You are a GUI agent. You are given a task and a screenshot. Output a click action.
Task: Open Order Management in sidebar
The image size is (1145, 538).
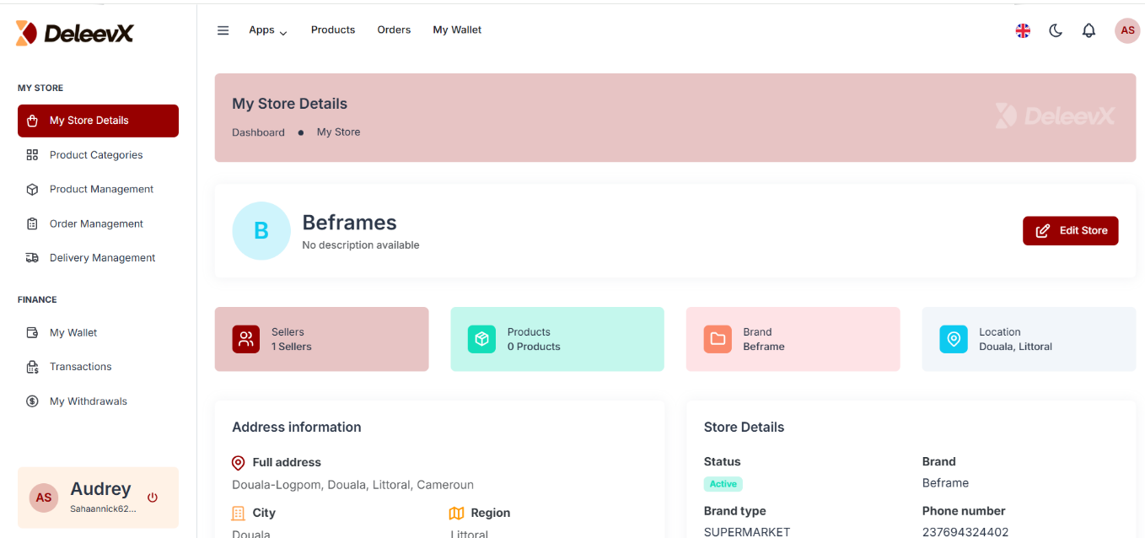[98, 223]
